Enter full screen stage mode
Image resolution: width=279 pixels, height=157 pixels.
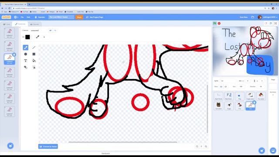(276, 23)
